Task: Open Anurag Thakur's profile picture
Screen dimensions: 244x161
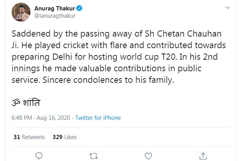Action: (x=21, y=12)
